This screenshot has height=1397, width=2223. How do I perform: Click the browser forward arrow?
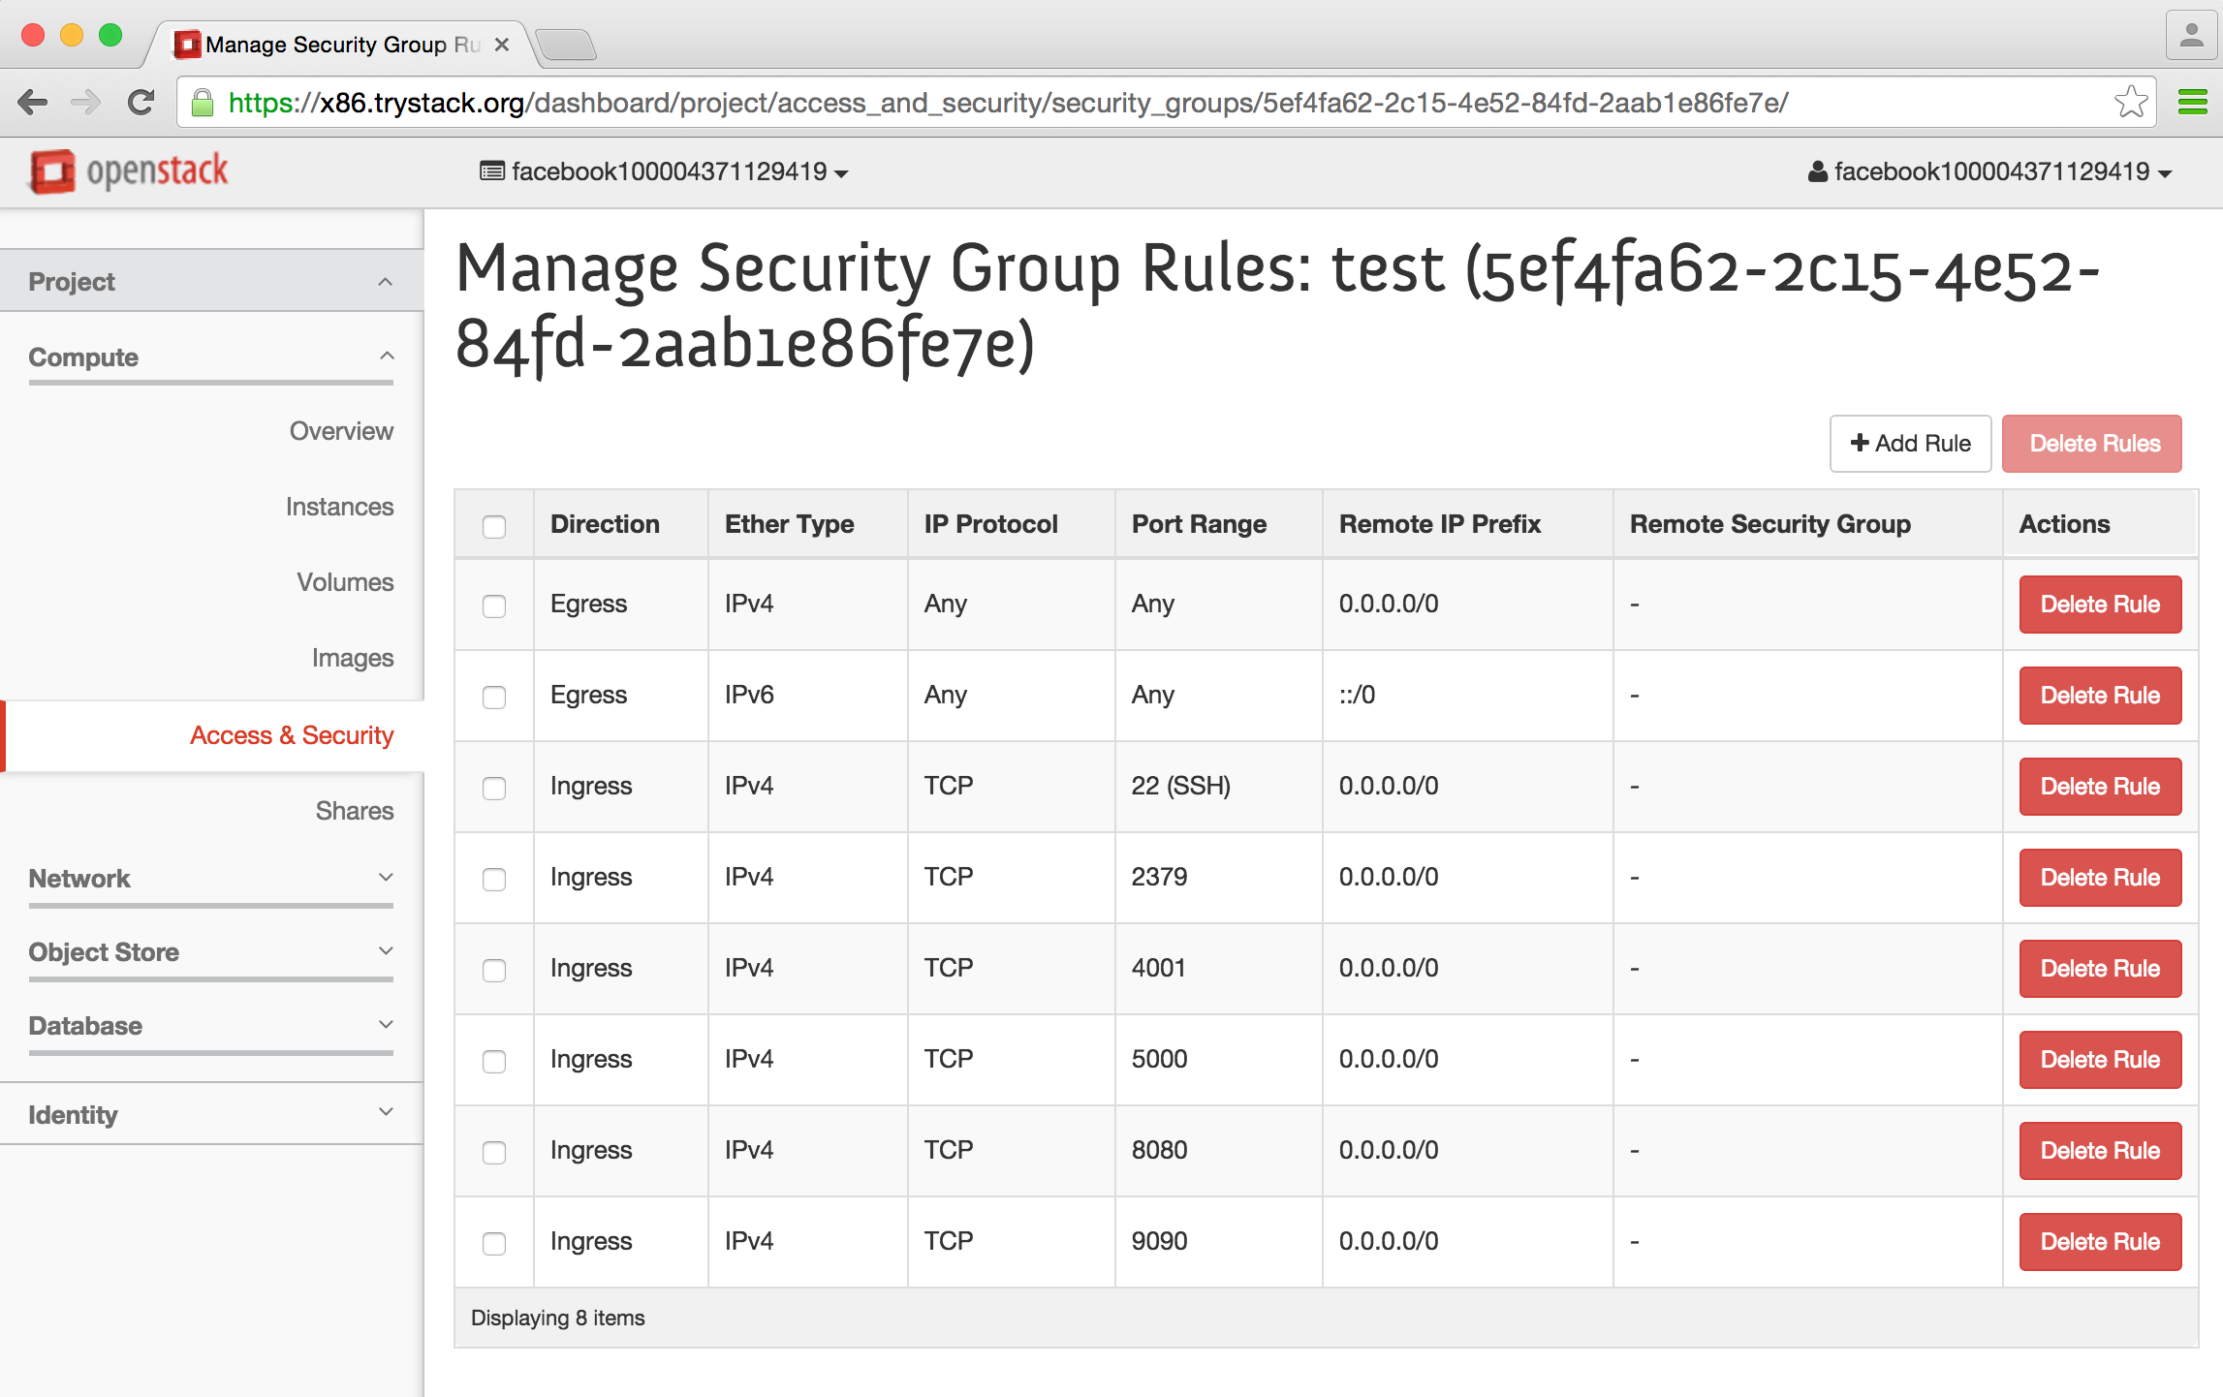86,102
